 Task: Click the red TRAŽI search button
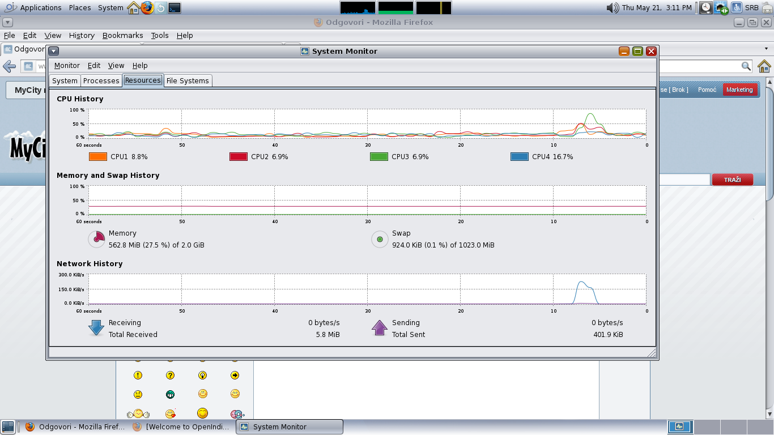[732, 180]
